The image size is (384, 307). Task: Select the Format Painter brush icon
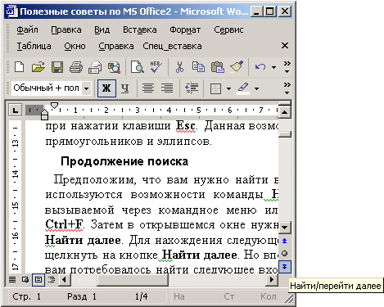click(237, 67)
